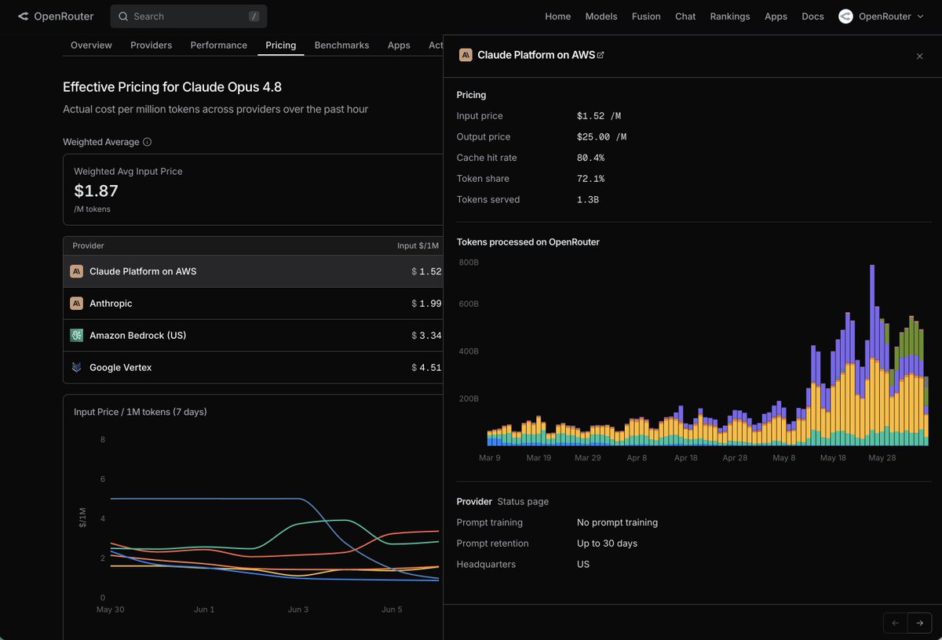Image resolution: width=942 pixels, height=640 pixels.
Task: Click the No prompt training value
Action: tap(617, 522)
